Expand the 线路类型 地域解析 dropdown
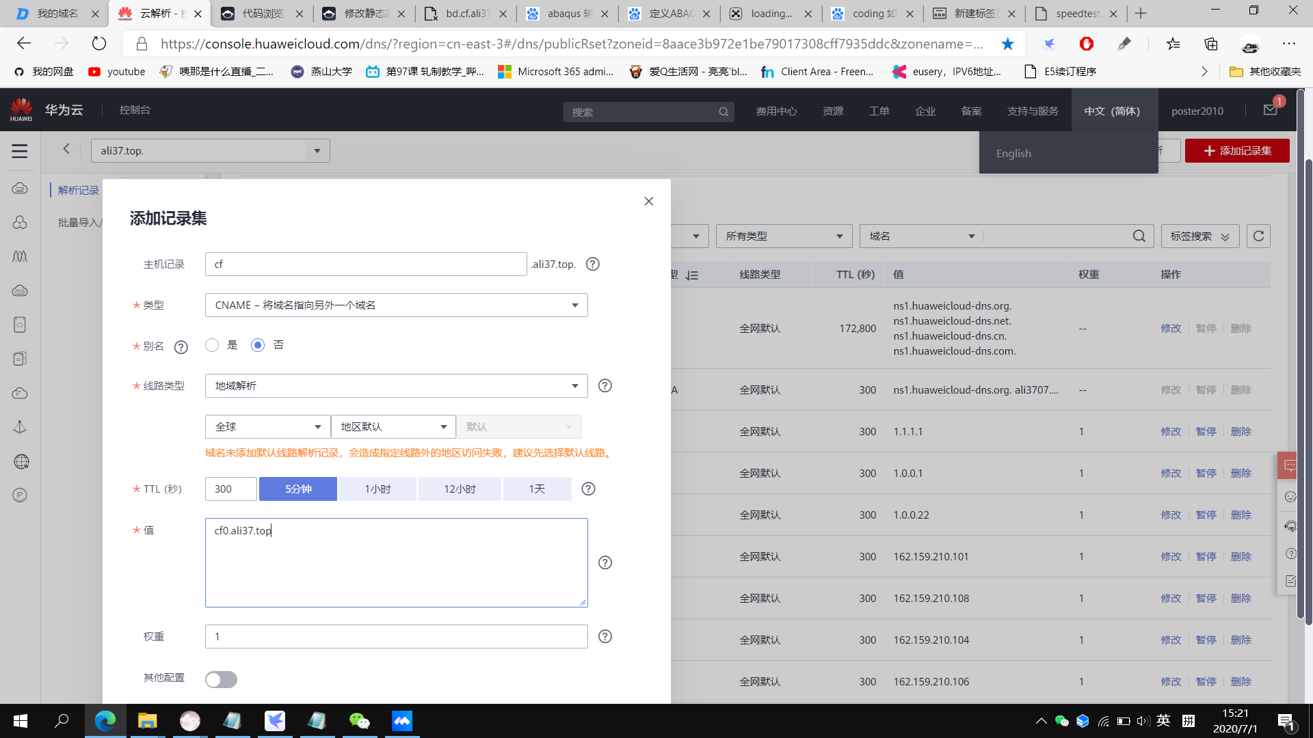Screen dimensions: 1313x738 coord(396,386)
